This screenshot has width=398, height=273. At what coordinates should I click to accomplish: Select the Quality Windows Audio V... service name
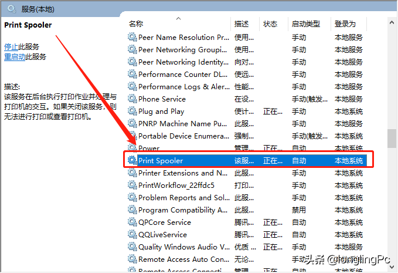click(184, 247)
